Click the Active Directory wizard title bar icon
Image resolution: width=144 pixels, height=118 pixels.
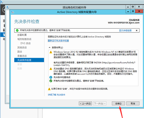12,12
